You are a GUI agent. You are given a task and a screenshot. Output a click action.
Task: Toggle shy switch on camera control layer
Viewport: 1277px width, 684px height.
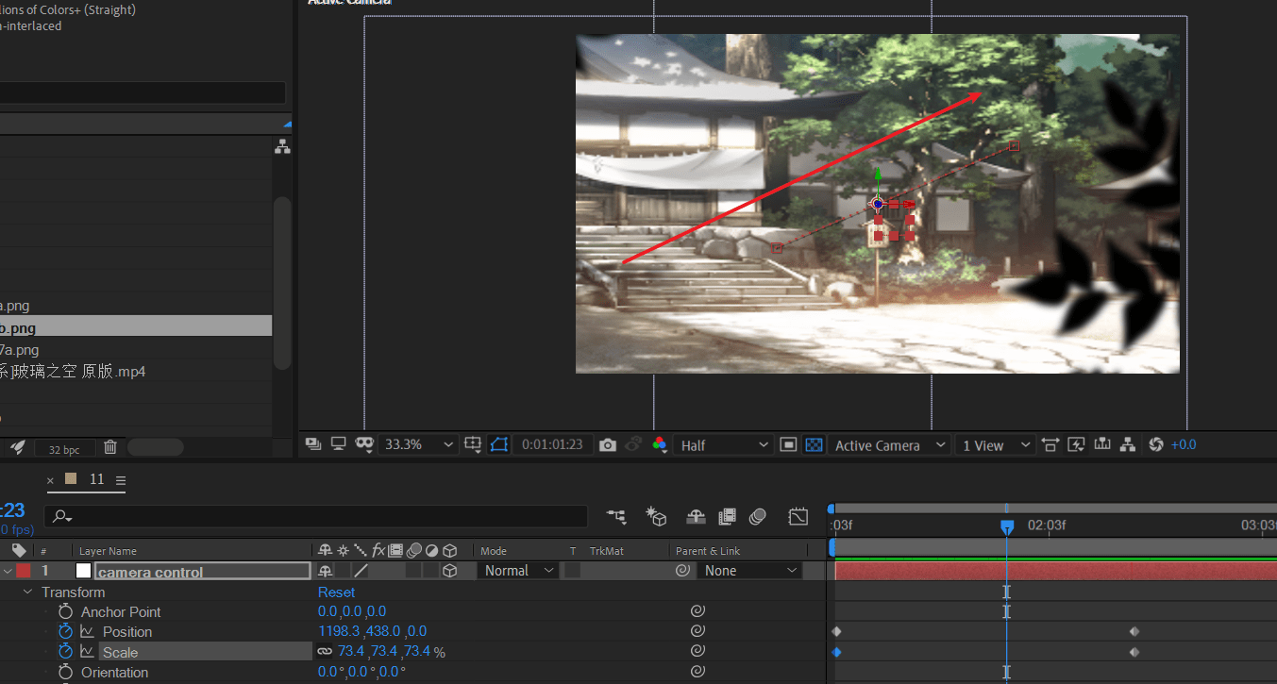pyautogui.click(x=326, y=571)
